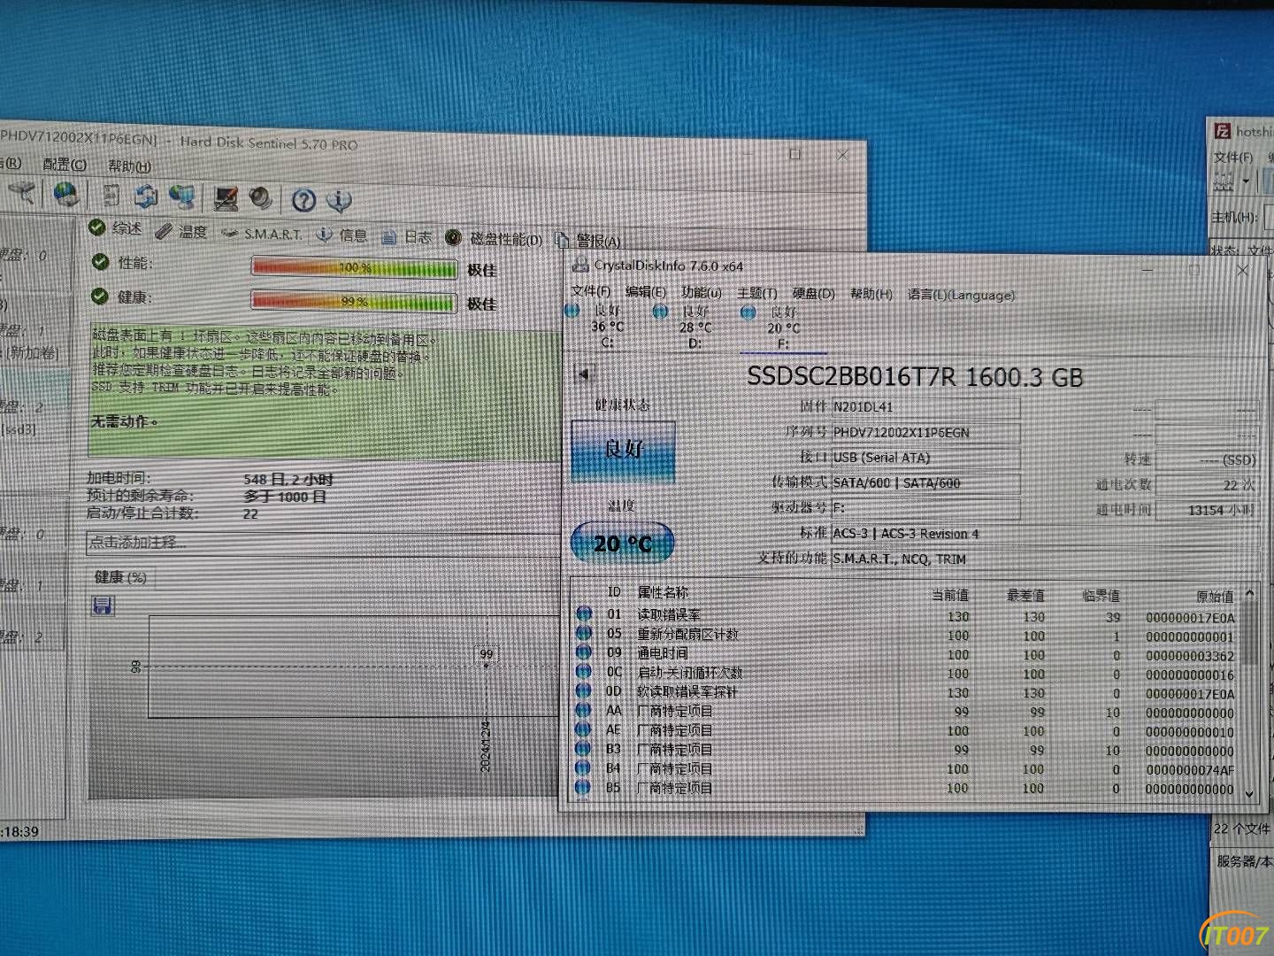Click the left arrow previous-disk button in CrystalDiskInfo
The width and height of the screenshot is (1274, 956).
point(584,374)
